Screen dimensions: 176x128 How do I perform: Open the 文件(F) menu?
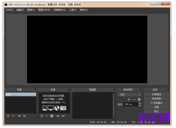(10, 10)
